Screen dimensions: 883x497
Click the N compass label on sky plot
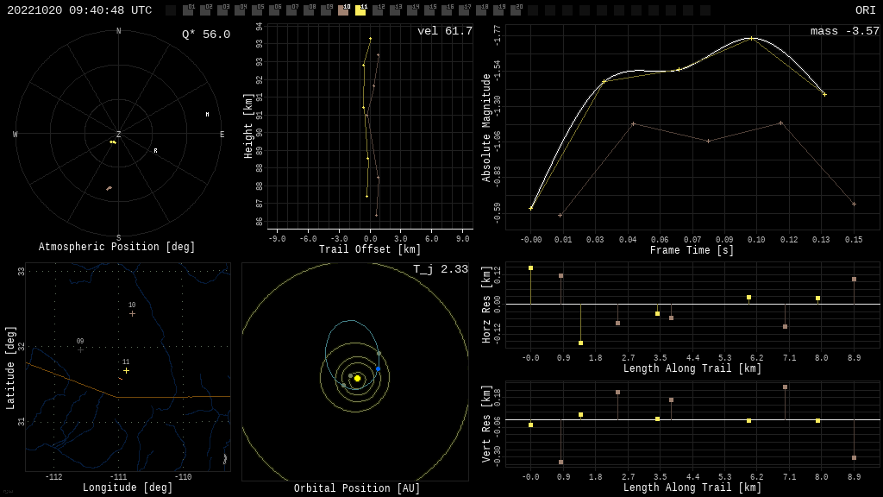tap(119, 32)
